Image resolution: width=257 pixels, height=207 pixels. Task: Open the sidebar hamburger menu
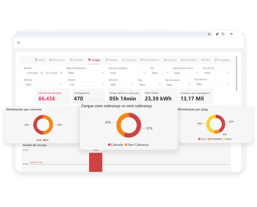click(19, 43)
